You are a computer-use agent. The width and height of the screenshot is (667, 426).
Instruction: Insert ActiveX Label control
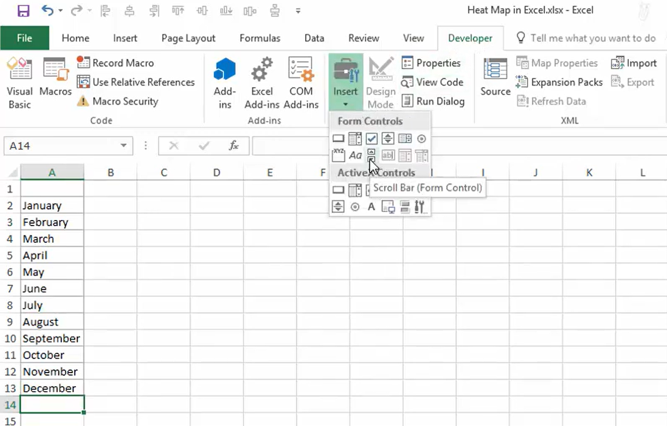[x=372, y=207]
